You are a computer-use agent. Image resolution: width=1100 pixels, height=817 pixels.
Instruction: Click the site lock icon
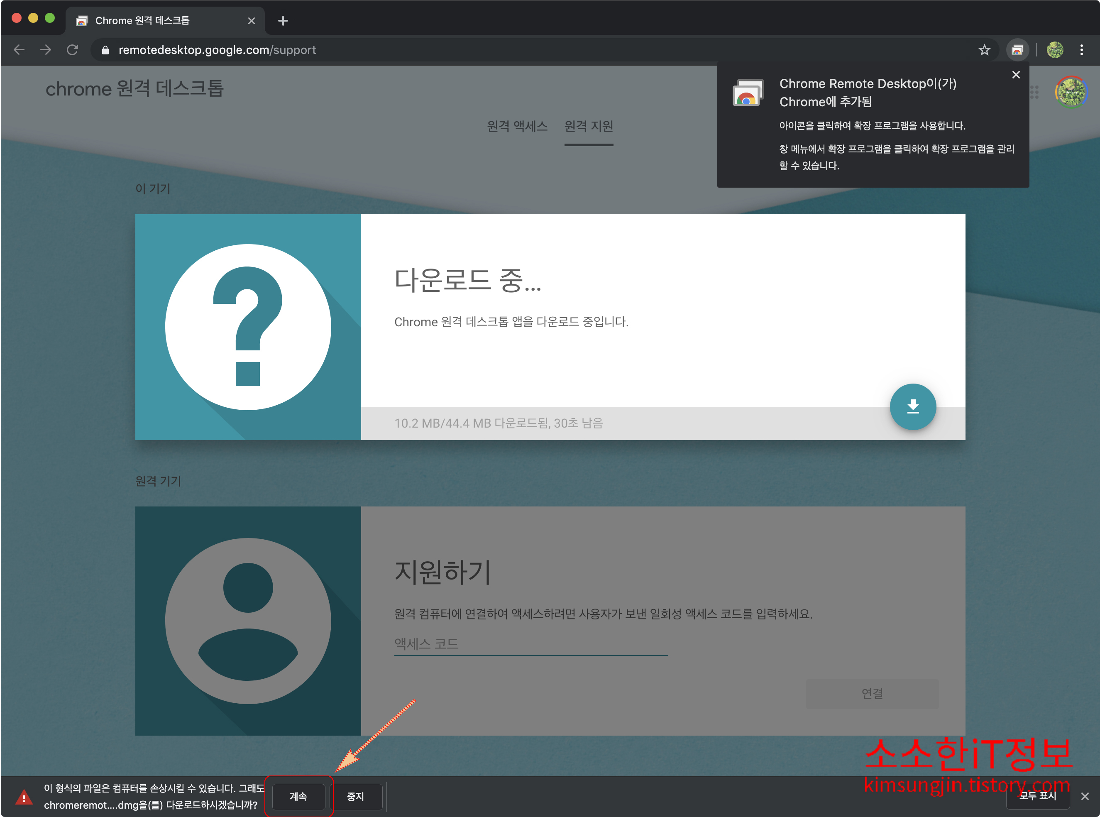click(x=105, y=50)
